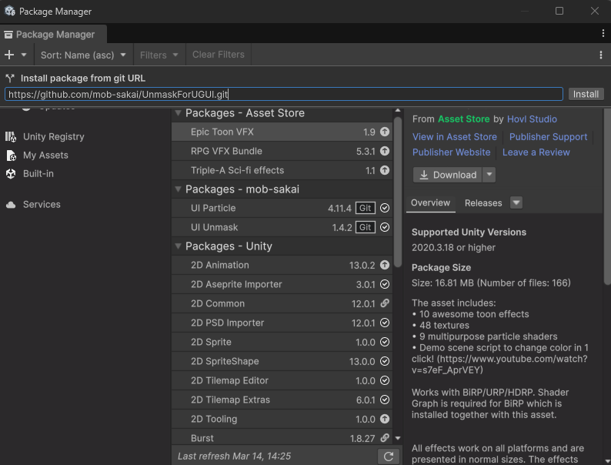The image size is (611, 465).
Task: Open the toolbar kebab options menu
Action: pos(600,55)
